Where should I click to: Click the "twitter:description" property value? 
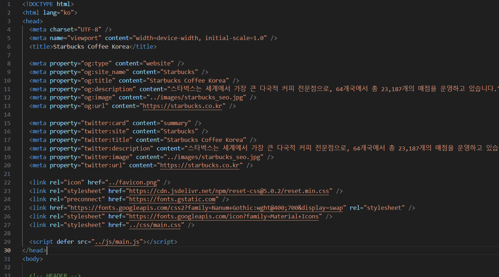(117, 149)
